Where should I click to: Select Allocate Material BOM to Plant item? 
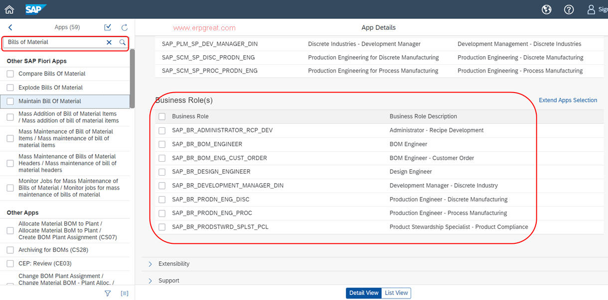tap(67, 230)
